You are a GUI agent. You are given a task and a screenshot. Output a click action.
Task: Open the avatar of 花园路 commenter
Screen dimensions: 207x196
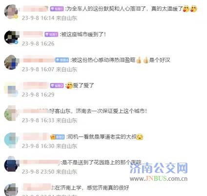click(x=11, y=164)
